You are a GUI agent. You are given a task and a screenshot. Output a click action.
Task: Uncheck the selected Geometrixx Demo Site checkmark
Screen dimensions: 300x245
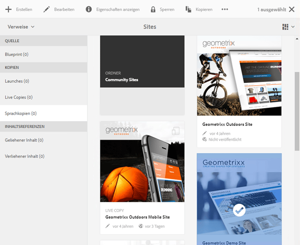pos(239,210)
